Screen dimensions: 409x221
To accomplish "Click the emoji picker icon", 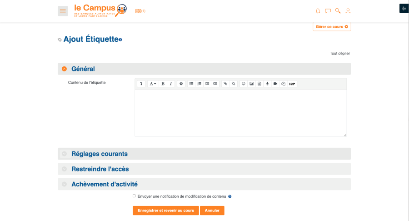I will tap(244, 84).
